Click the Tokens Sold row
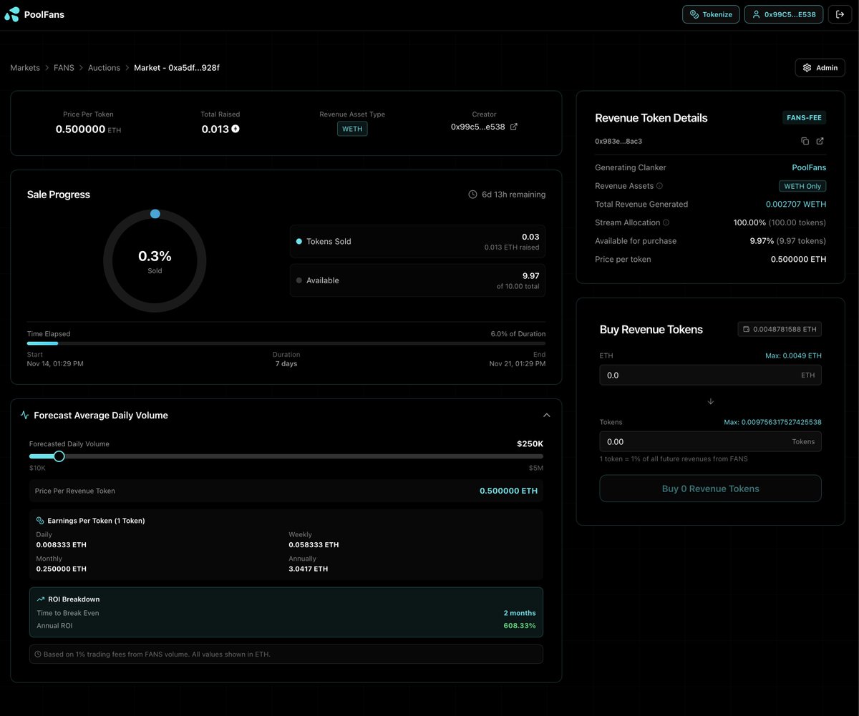This screenshot has width=859, height=716. click(x=418, y=241)
